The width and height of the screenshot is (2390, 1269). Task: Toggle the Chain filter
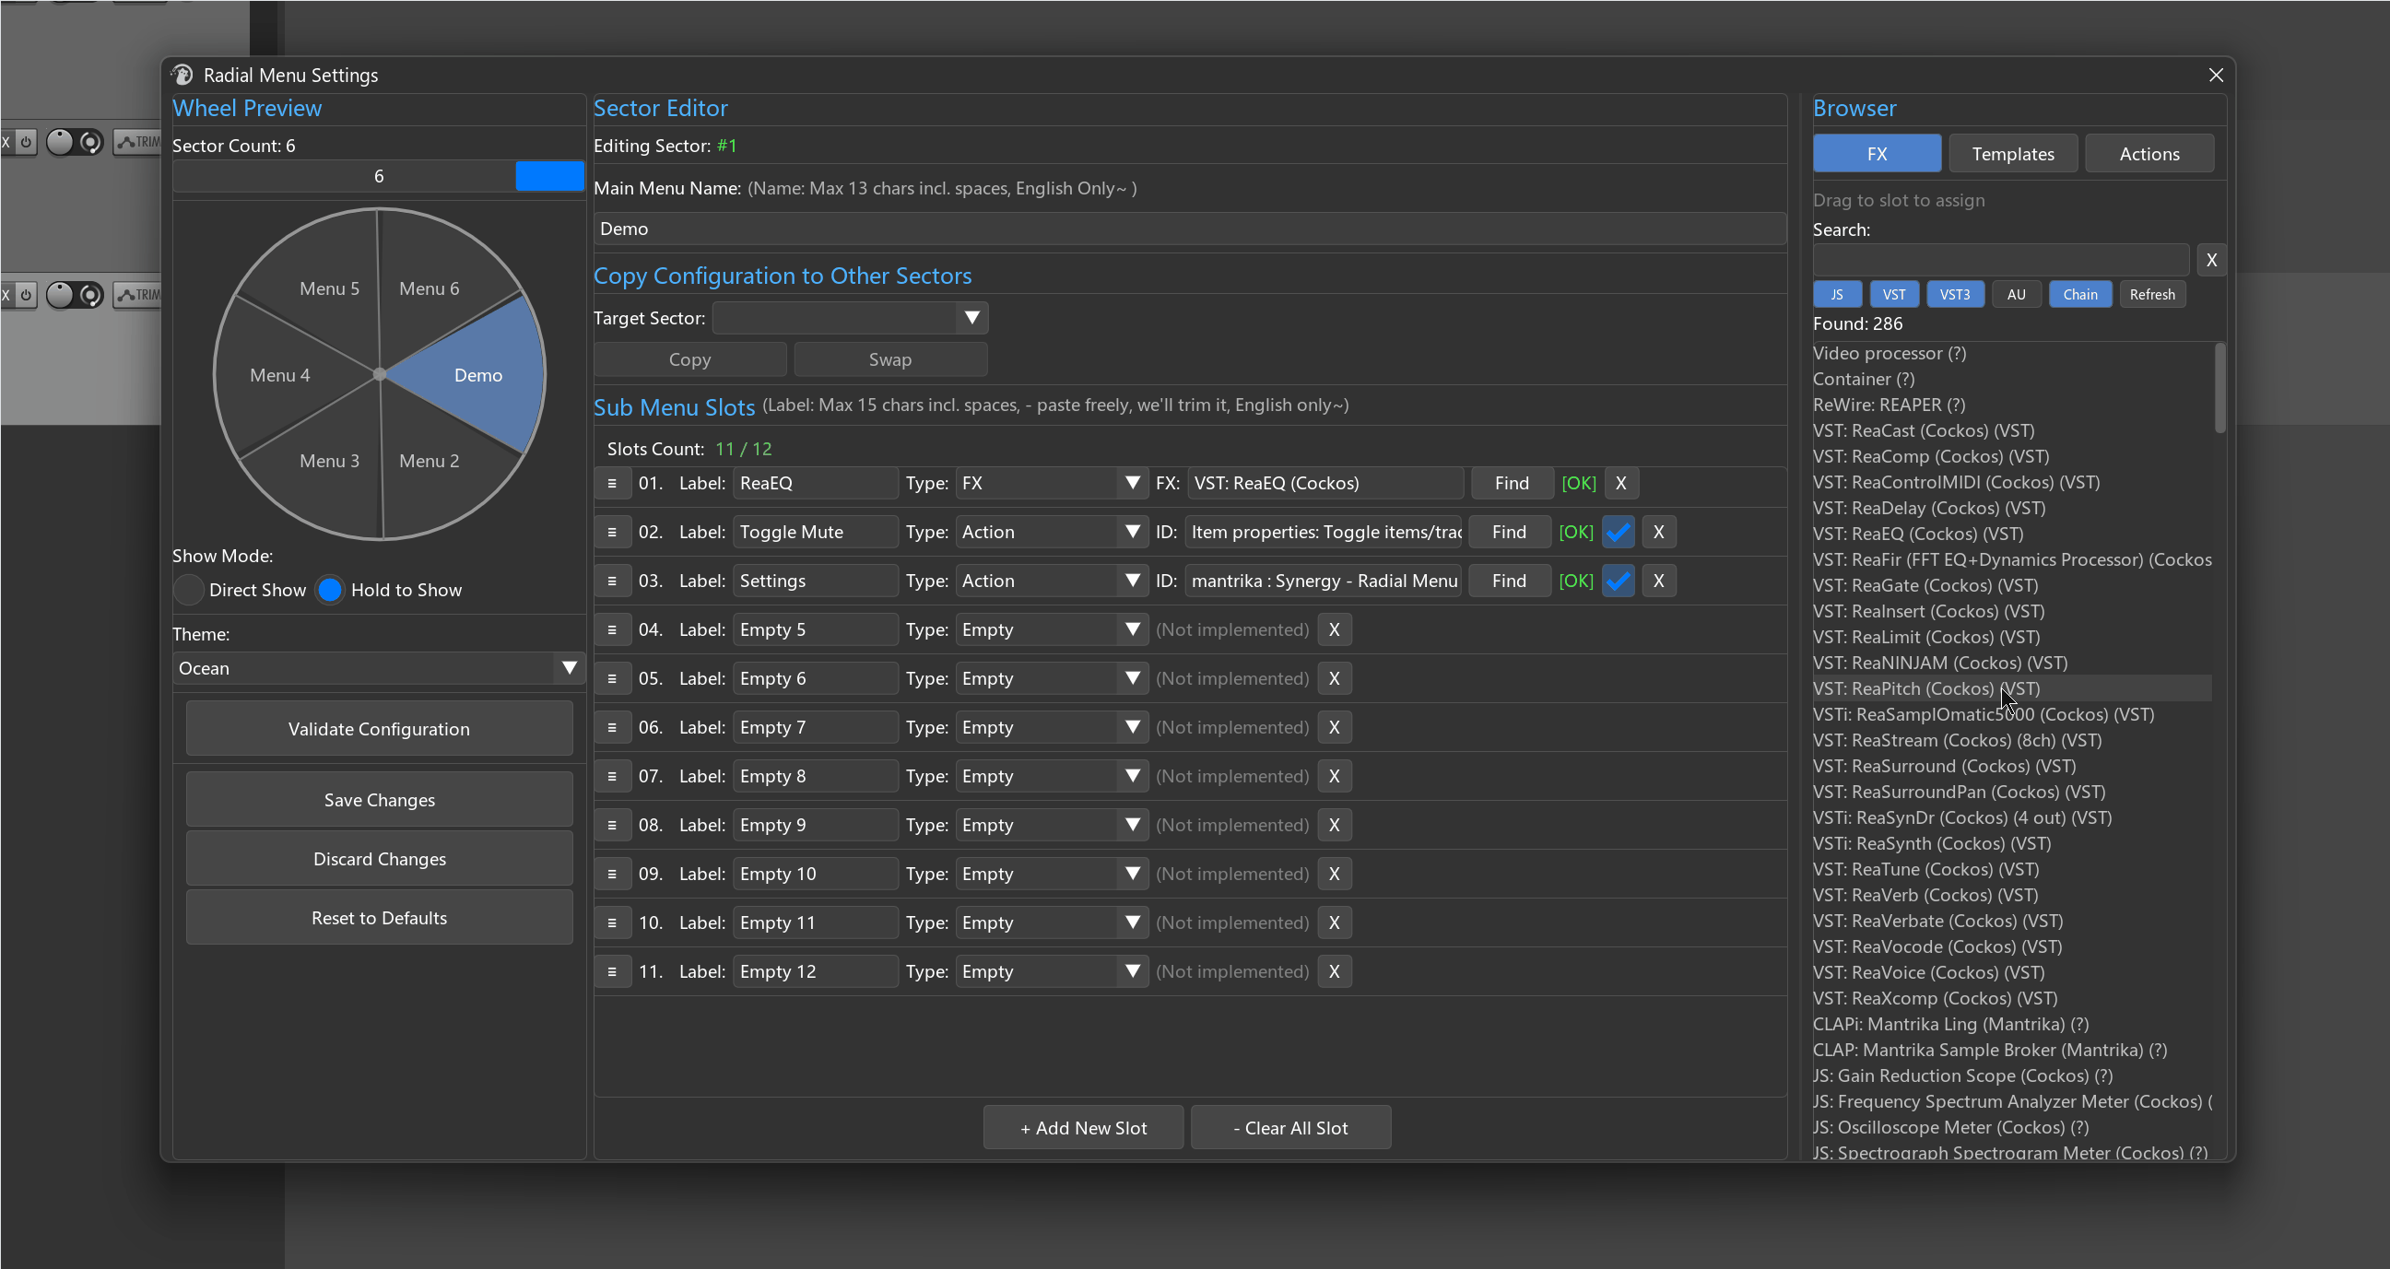(x=2080, y=295)
